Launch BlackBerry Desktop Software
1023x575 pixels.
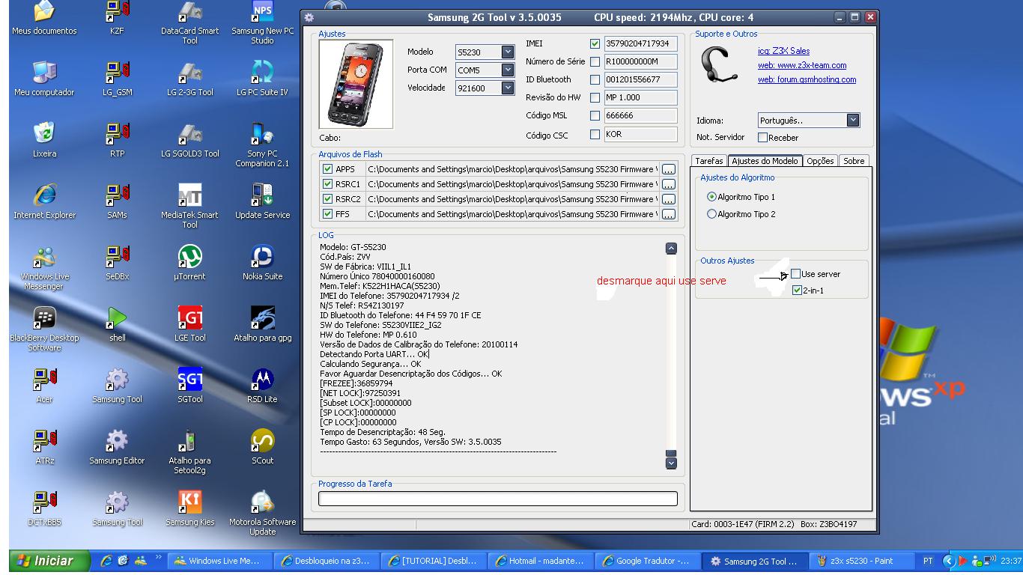(x=44, y=329)
